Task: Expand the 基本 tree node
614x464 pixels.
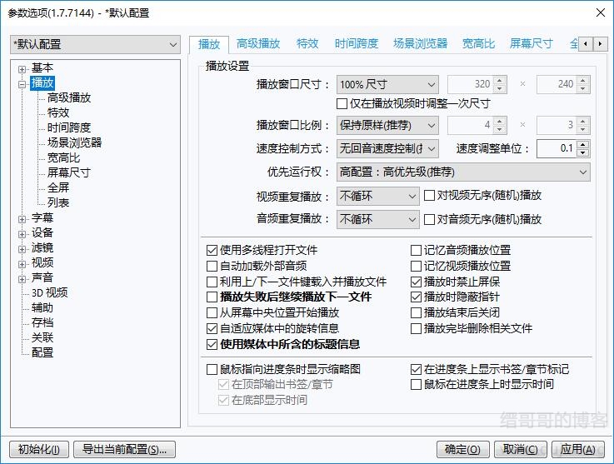Action: [22, 69]
